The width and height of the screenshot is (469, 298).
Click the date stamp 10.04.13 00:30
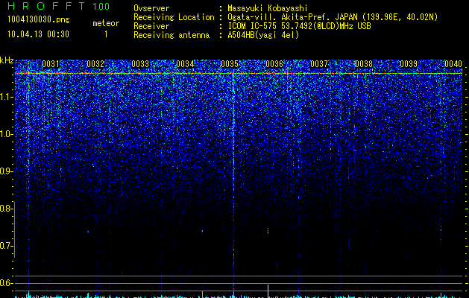click(x=38, y=34)
